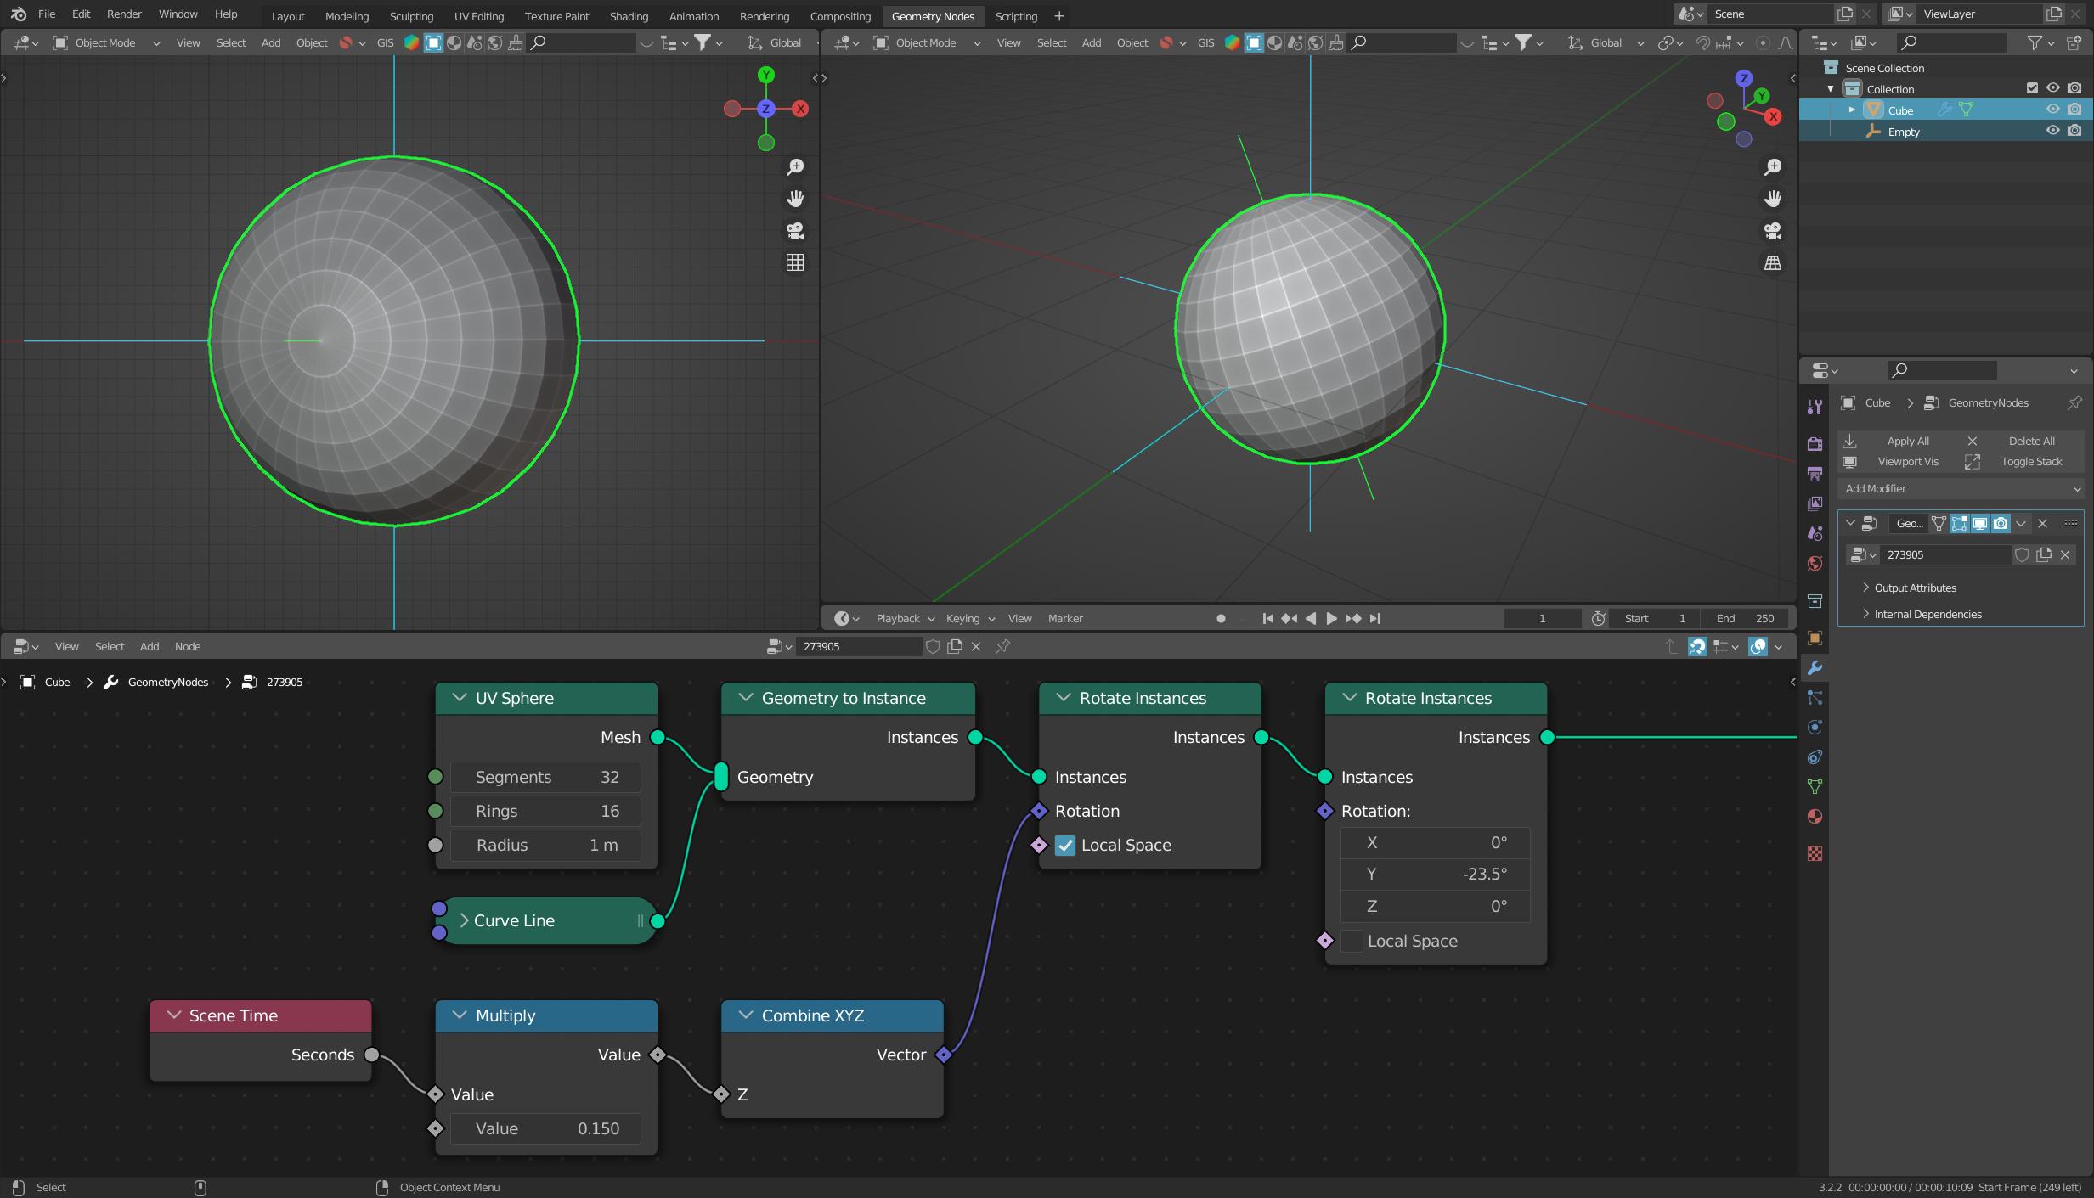The width and height of the screenshot is (2094, 1198).
Task: Toggle camera view in left viewport
Action: click(x=795, y=231)
